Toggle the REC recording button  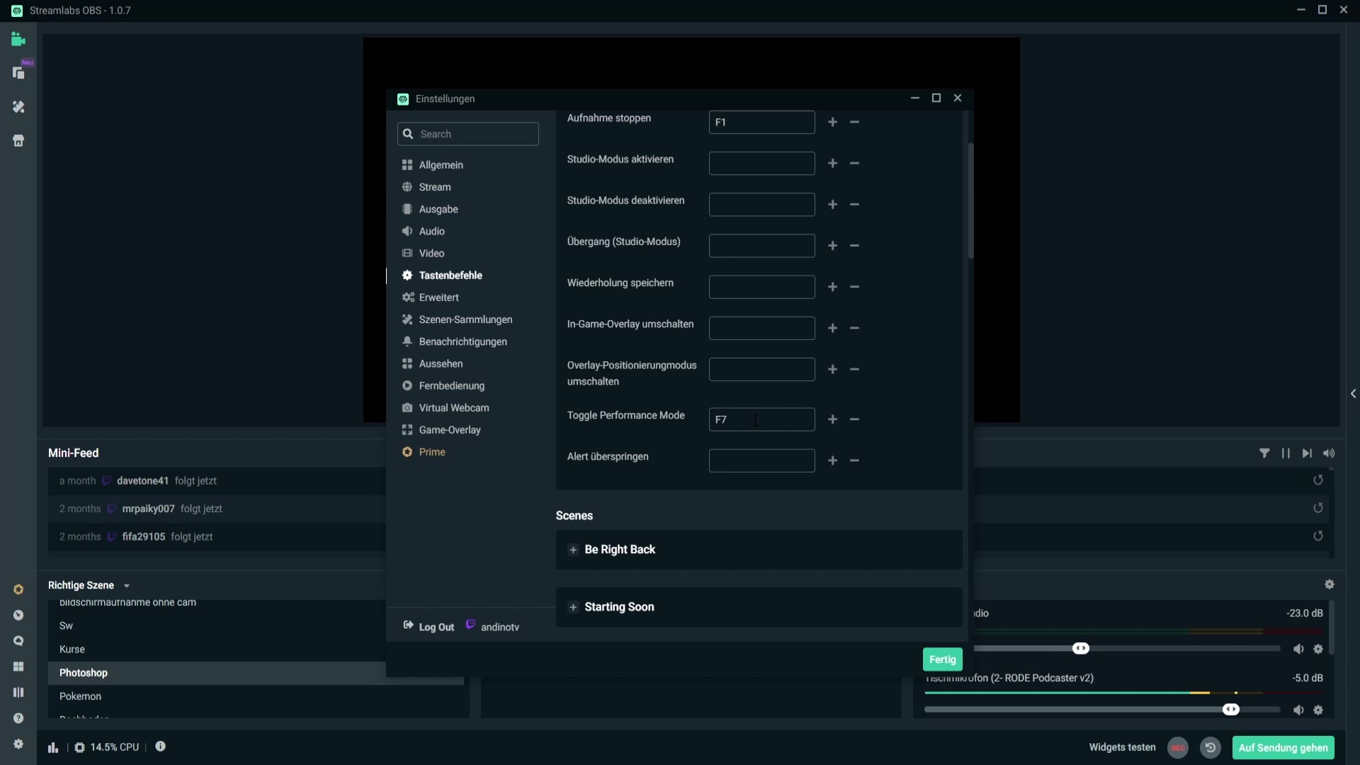[1178, 748]
